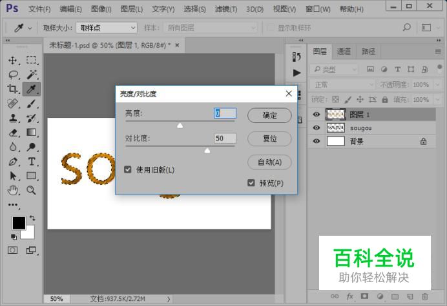Open 填充 value dropdown arrow
The width and height of the screenshot is (447, 306).
(437, 100)
